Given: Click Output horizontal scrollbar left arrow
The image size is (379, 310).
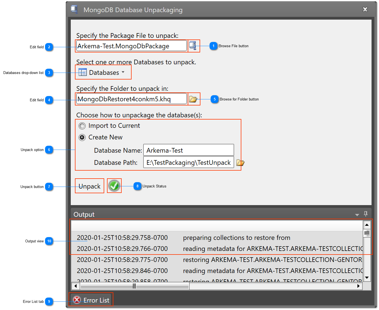Looking at the screenshot, I should click(x=75, y=286).
